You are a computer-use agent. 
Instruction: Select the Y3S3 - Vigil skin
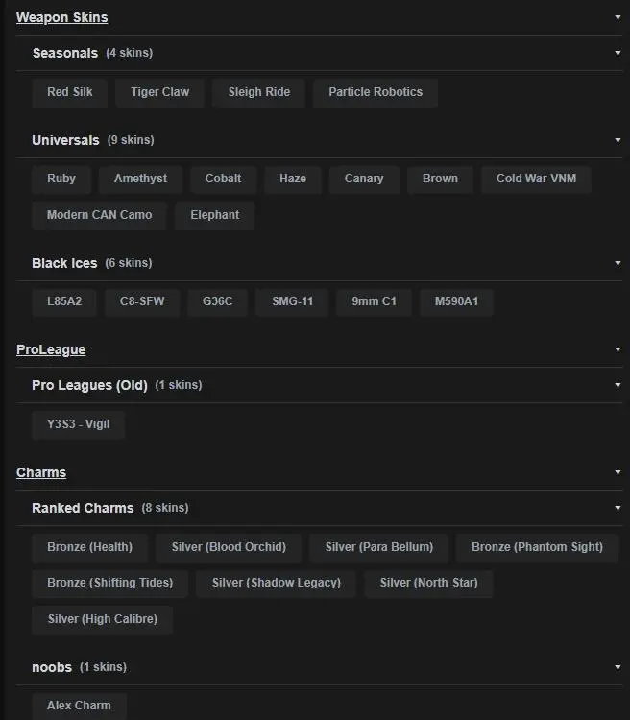[x=78, y=424]
